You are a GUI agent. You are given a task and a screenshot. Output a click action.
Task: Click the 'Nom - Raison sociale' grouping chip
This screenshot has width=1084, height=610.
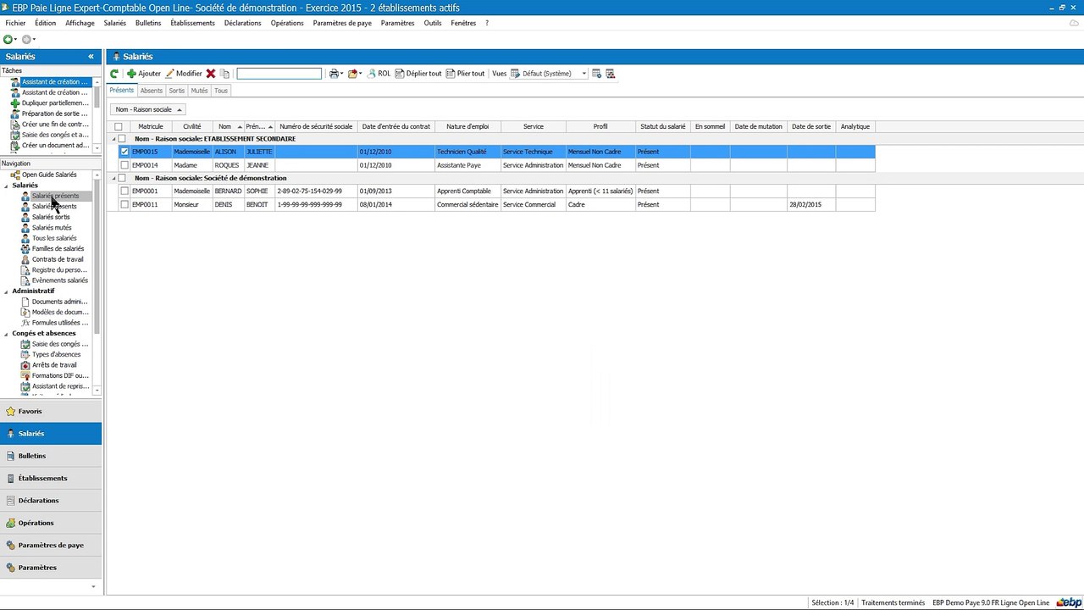pyautogui.click(x=148, y=109)
